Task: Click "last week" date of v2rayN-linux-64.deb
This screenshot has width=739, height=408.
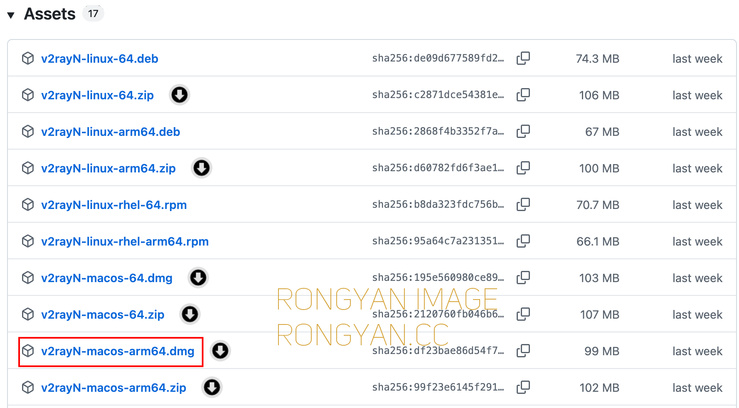Action: click(697, 59)
